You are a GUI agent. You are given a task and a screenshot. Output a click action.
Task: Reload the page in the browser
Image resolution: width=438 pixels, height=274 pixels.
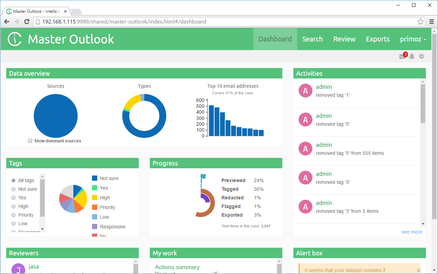click(x=27, y=21)
